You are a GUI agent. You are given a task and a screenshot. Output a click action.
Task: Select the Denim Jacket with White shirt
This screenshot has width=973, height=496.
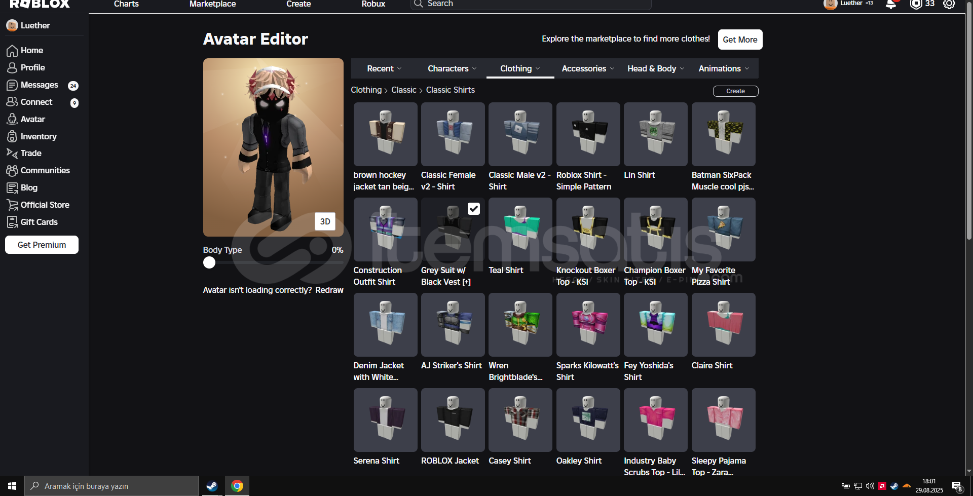point(385,325)
